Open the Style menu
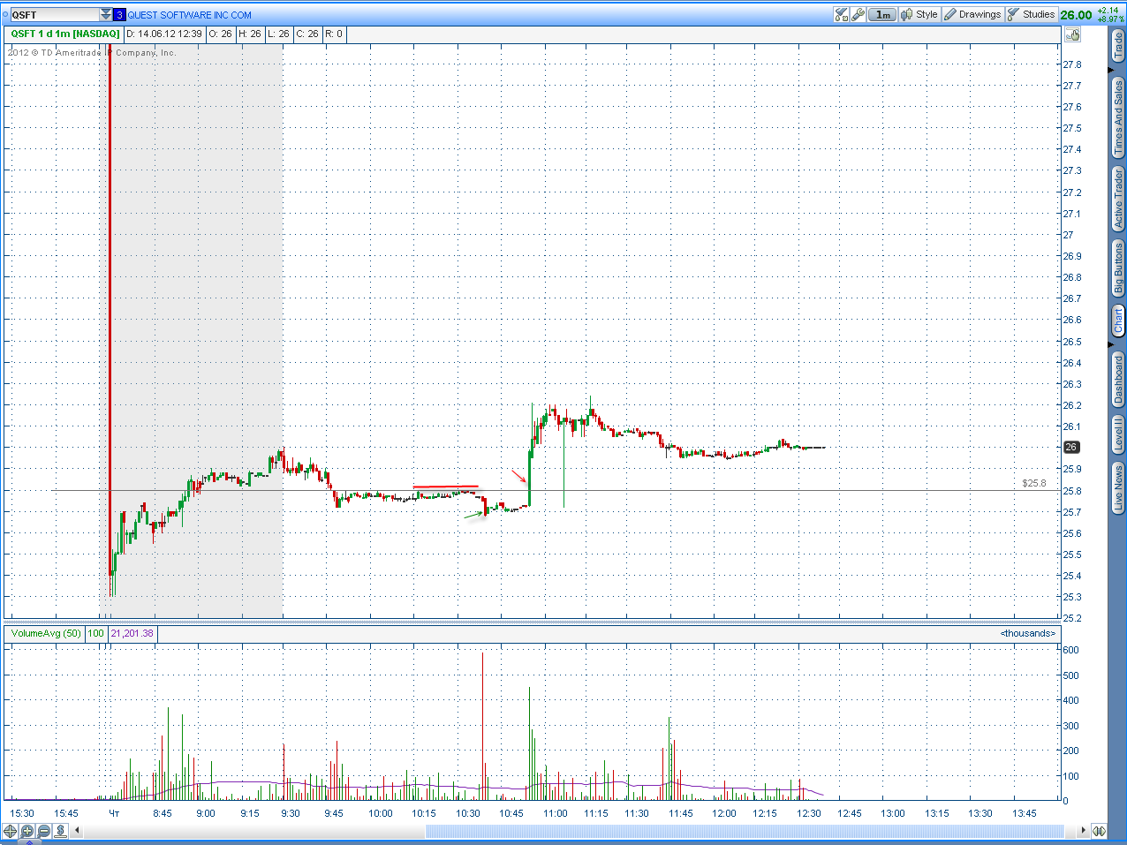This screenshot has width=1127, height=845. point(919,14)
